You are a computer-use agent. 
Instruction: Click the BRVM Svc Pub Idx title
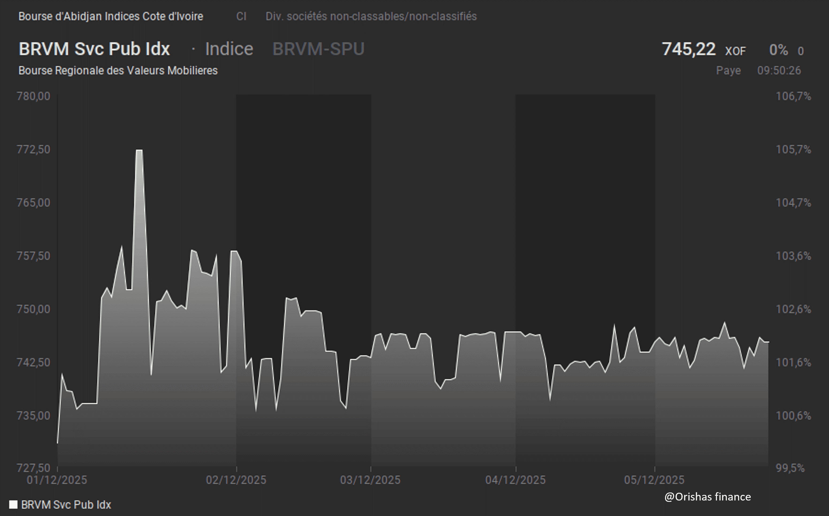pos(94,49)
